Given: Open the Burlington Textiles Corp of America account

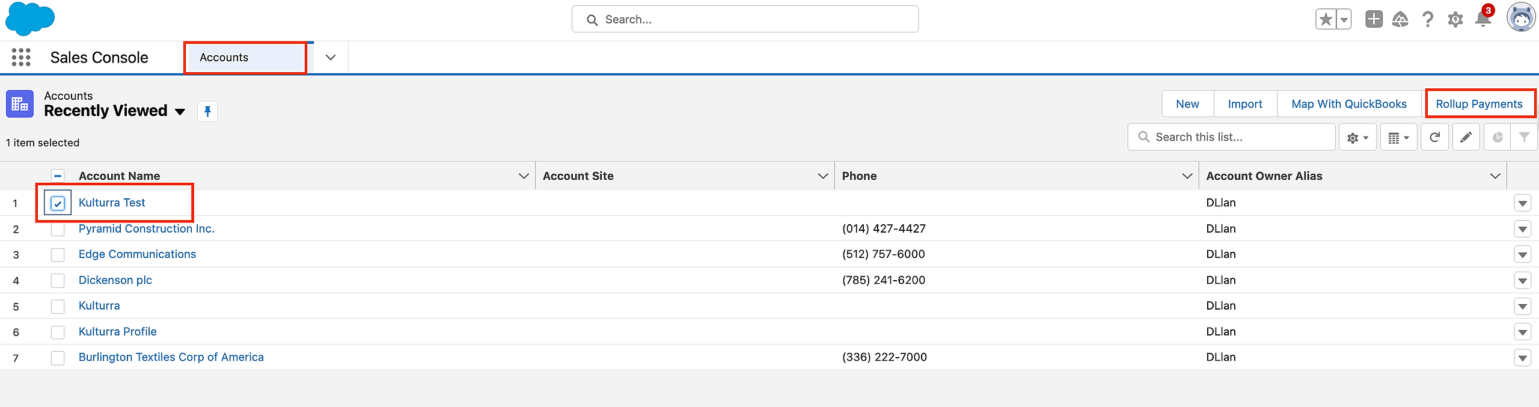Looking at the screenshot, I should pos(171,357).
